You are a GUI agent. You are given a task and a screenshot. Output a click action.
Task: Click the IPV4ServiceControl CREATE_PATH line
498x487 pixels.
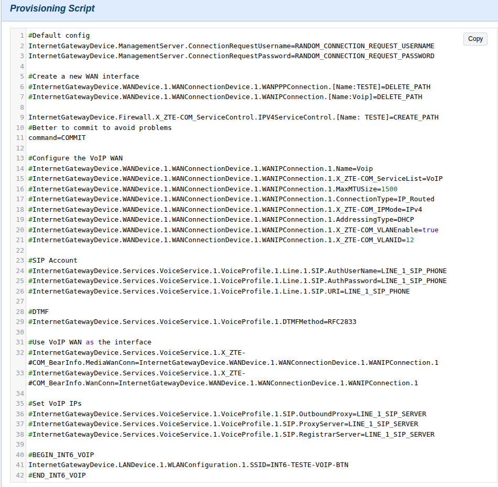pyautogui.click(x=233, y=117)
